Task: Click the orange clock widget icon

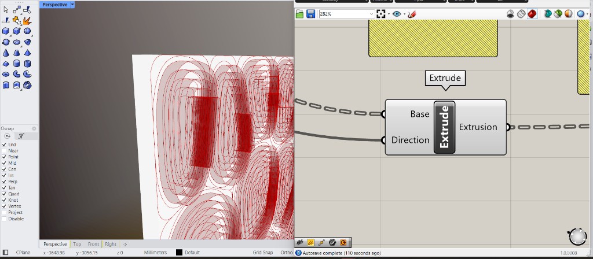Action: click(343, 243)
